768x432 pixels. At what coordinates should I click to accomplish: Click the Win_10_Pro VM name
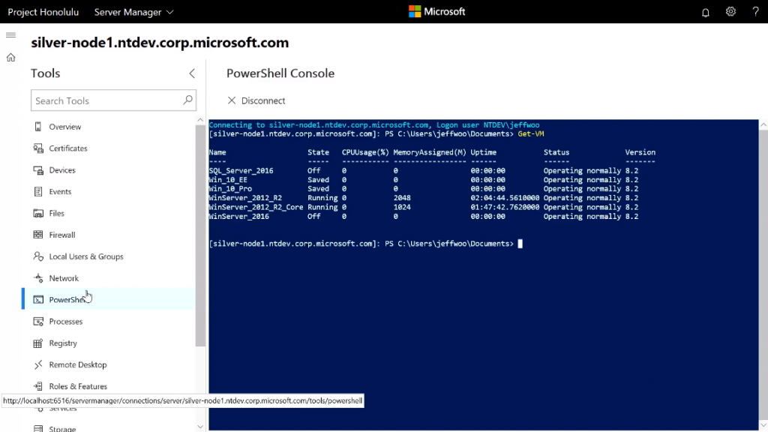pos(230,188)
